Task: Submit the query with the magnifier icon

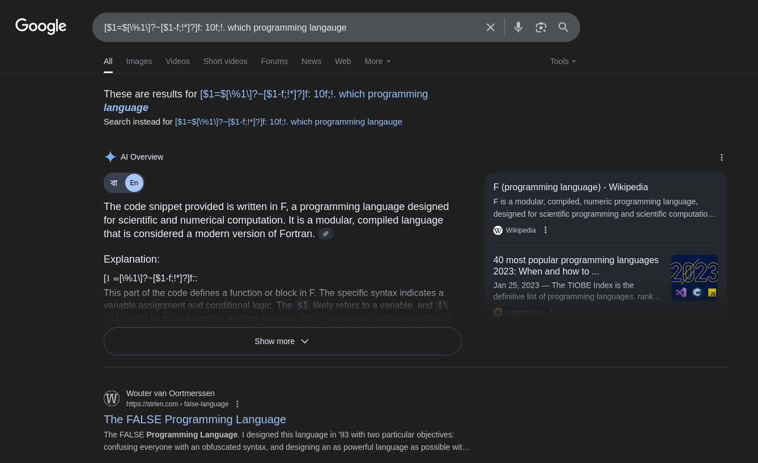Action: [x=563, y=27]
